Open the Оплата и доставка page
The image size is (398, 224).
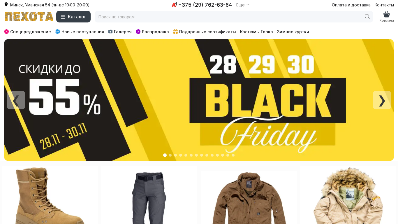click(351, 5)
